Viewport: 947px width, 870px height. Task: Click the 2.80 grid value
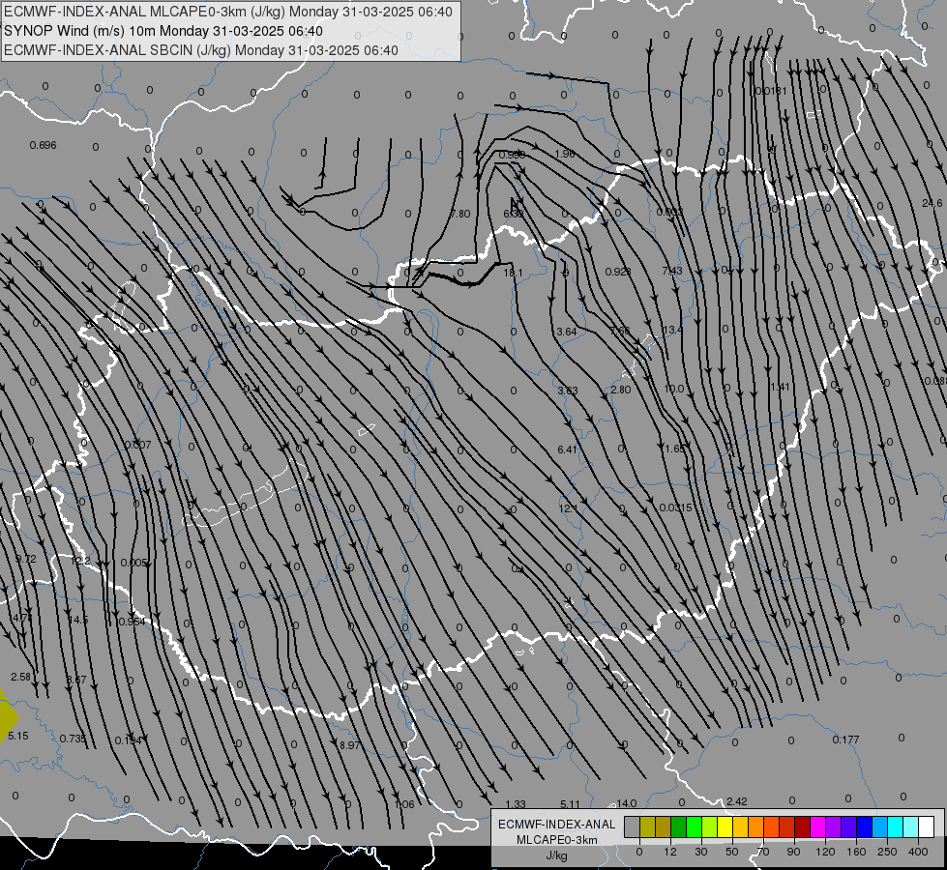click(620, 390)
